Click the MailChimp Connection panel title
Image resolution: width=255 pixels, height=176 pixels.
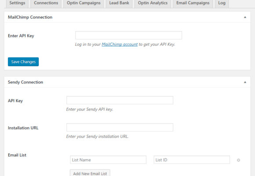coord(30,17)
